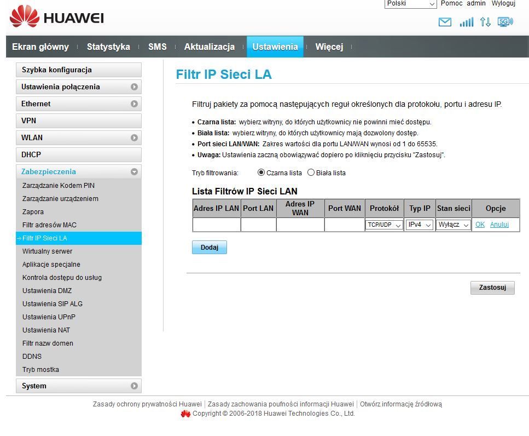
Task: Open the Wyłącz network state dropdown
Action: click(x=454, y=225)
